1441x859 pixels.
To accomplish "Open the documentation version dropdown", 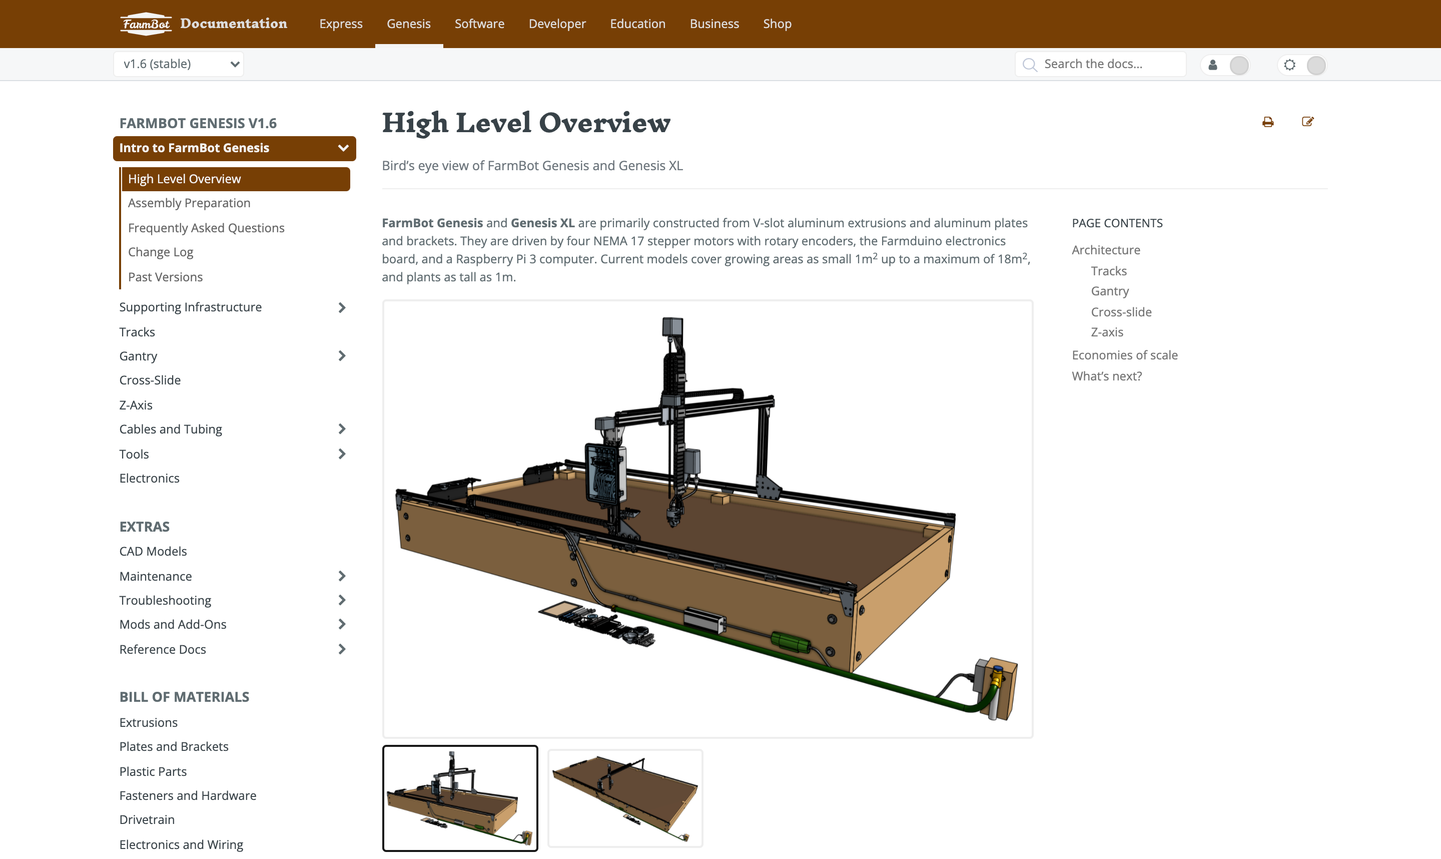I will pyautogui.click(x=178, y=64).
